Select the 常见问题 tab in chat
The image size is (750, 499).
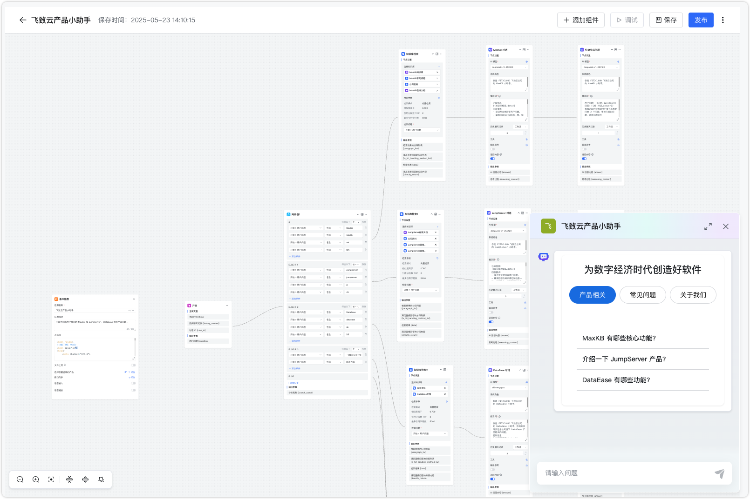click(643, 295)
